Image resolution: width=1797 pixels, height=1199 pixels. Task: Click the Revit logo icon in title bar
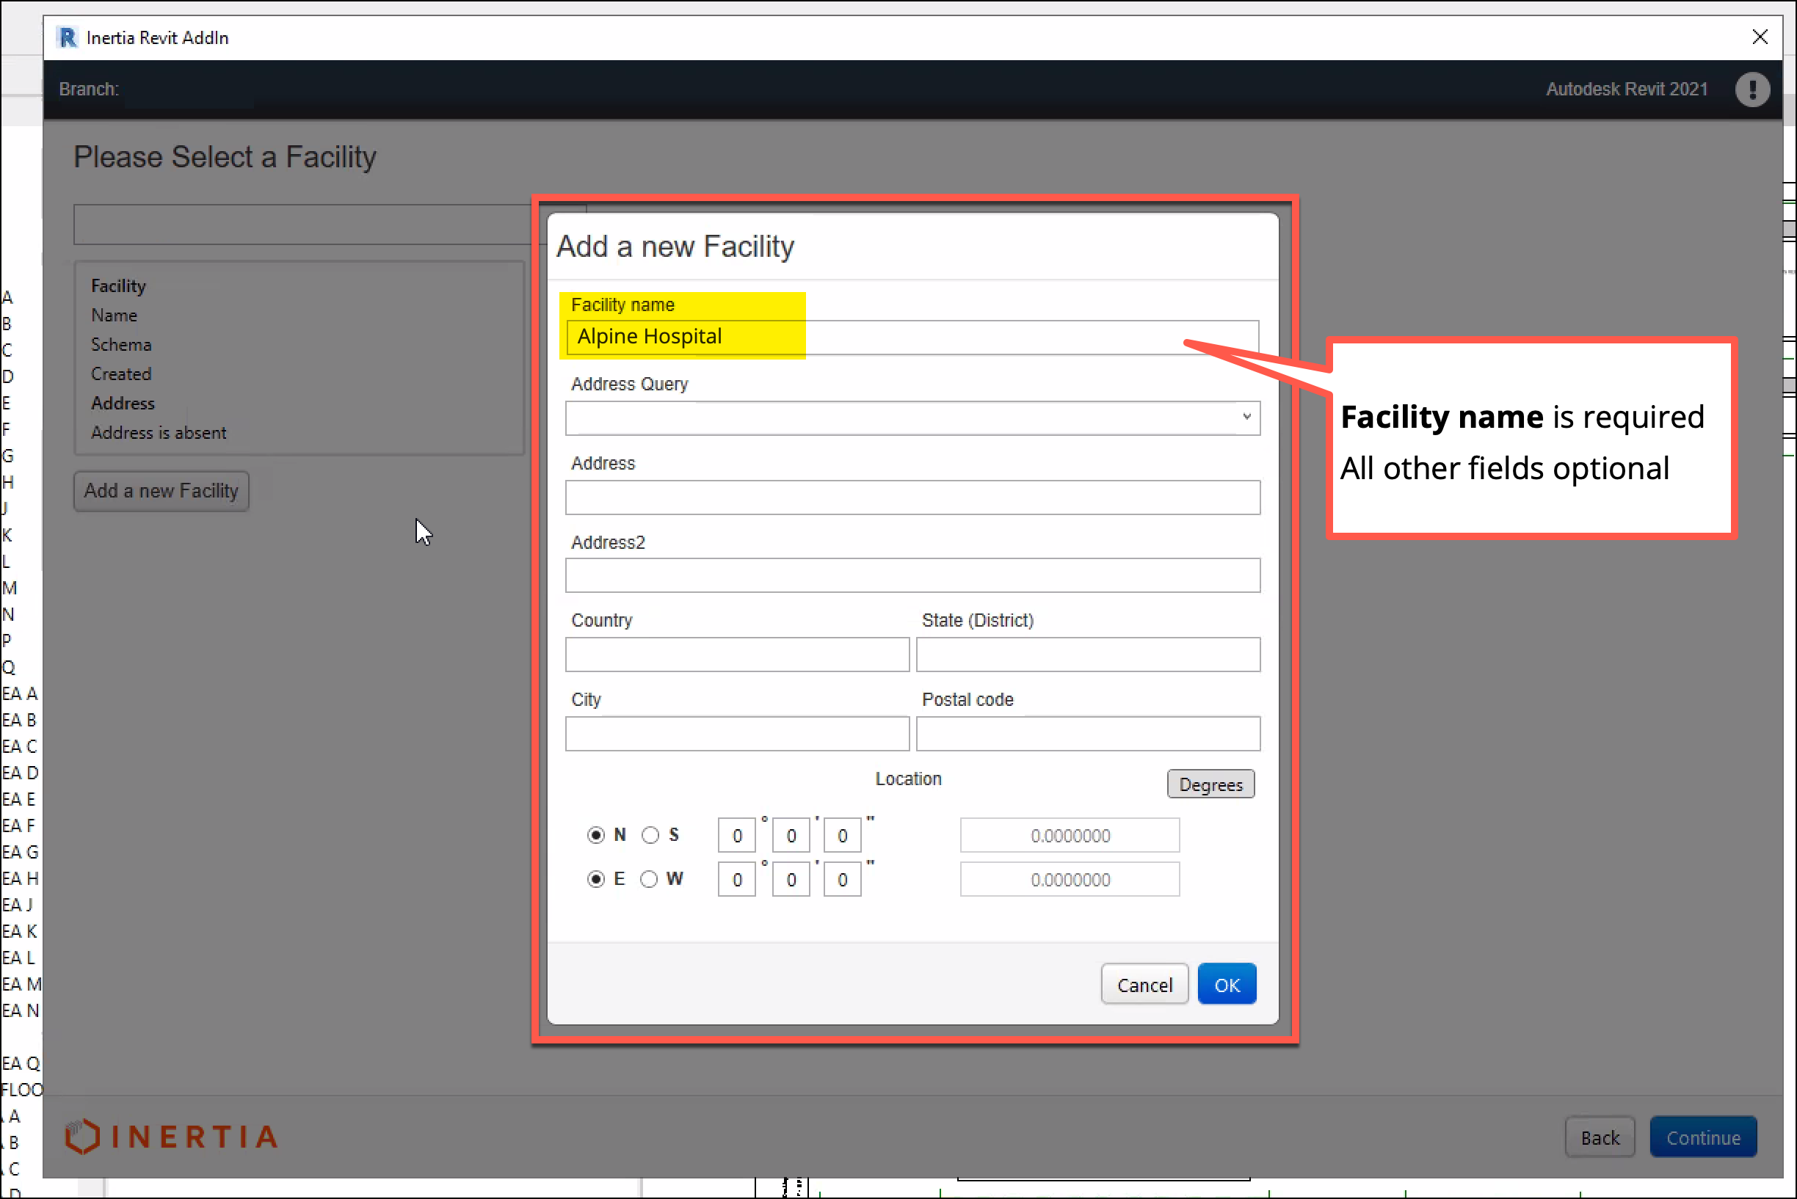68,37
